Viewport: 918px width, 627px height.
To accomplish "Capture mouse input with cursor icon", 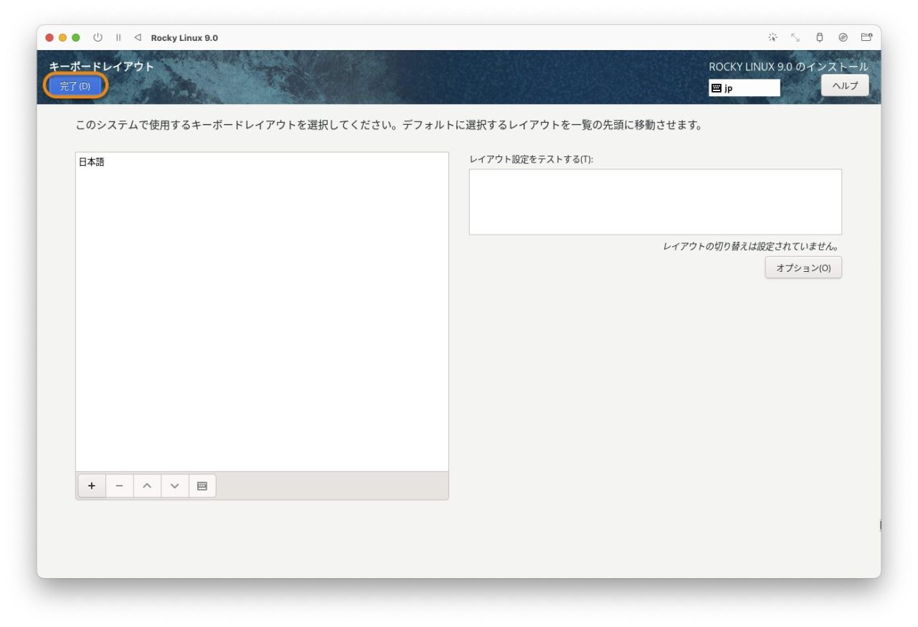I will (773, 37).
